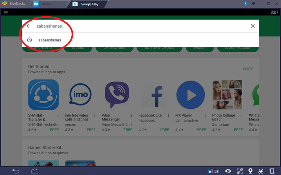The width and height of the screenshot is (281, 175).
Task: Toggle fullscreen mode icon
Action: point(240,171)
